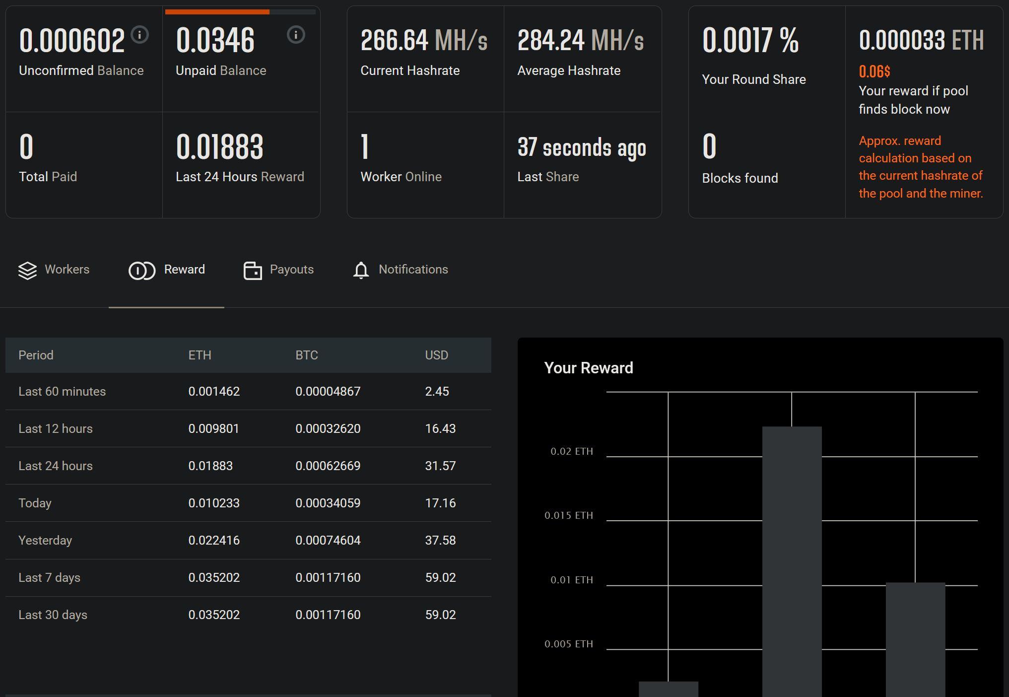1009x697 pixels.
Task: Click the 284.24 MH/s average hashrate value
Action: pos(581,40)
